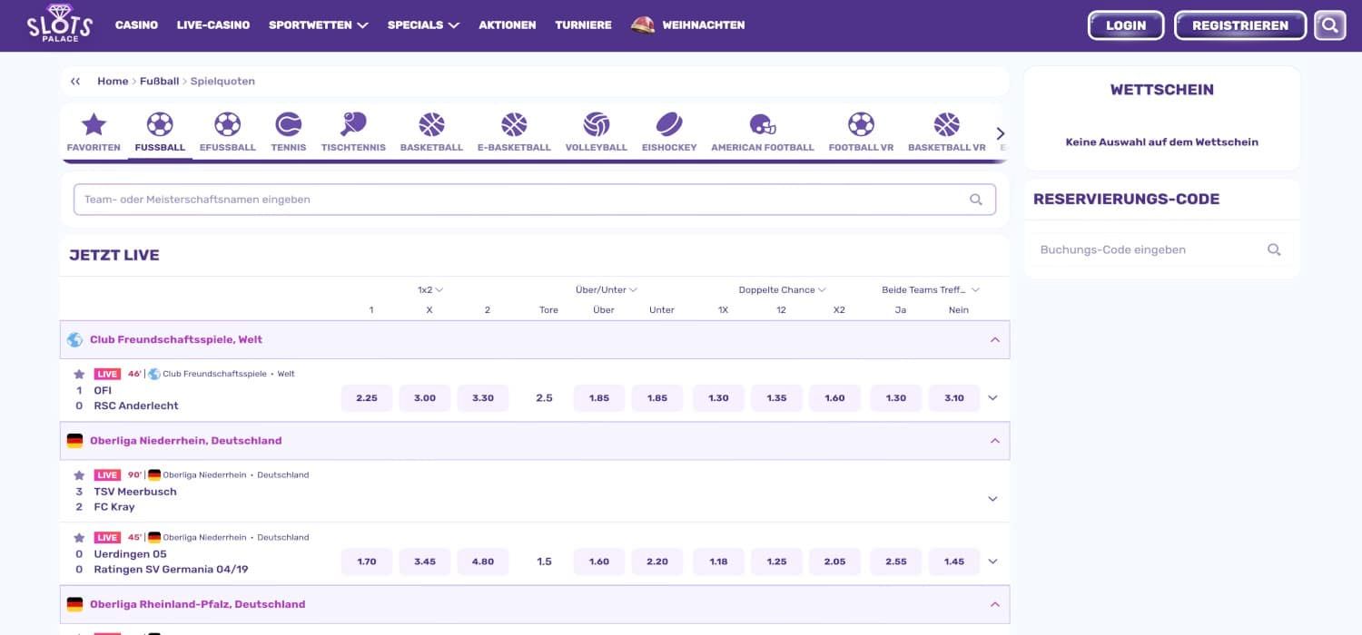The image size is (1362, 635).
Task: Collapse the Oberliga Niederrhein league section
Action: click(994, 441)
